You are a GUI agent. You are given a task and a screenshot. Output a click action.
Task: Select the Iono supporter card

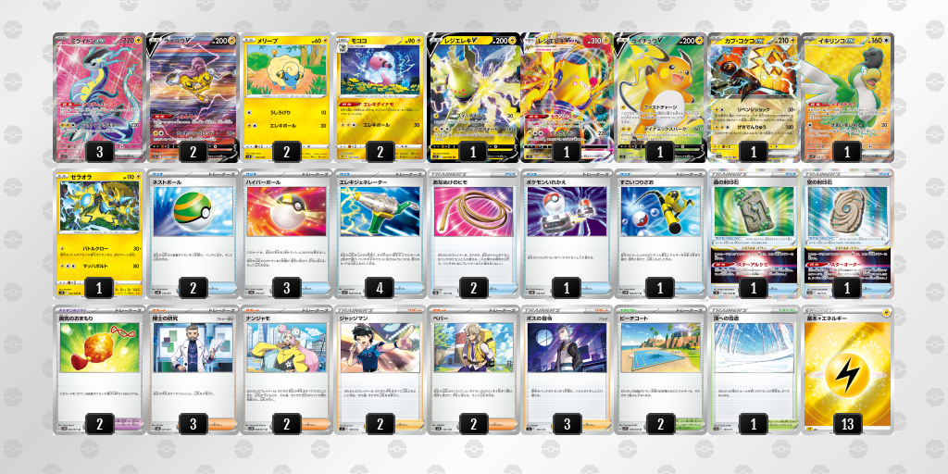coord(287,370)
